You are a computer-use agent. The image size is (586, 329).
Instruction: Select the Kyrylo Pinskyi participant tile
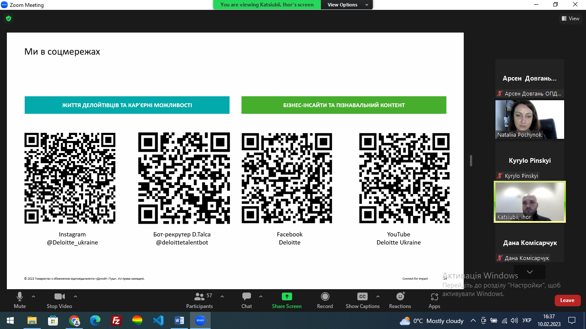coord(530,161)
